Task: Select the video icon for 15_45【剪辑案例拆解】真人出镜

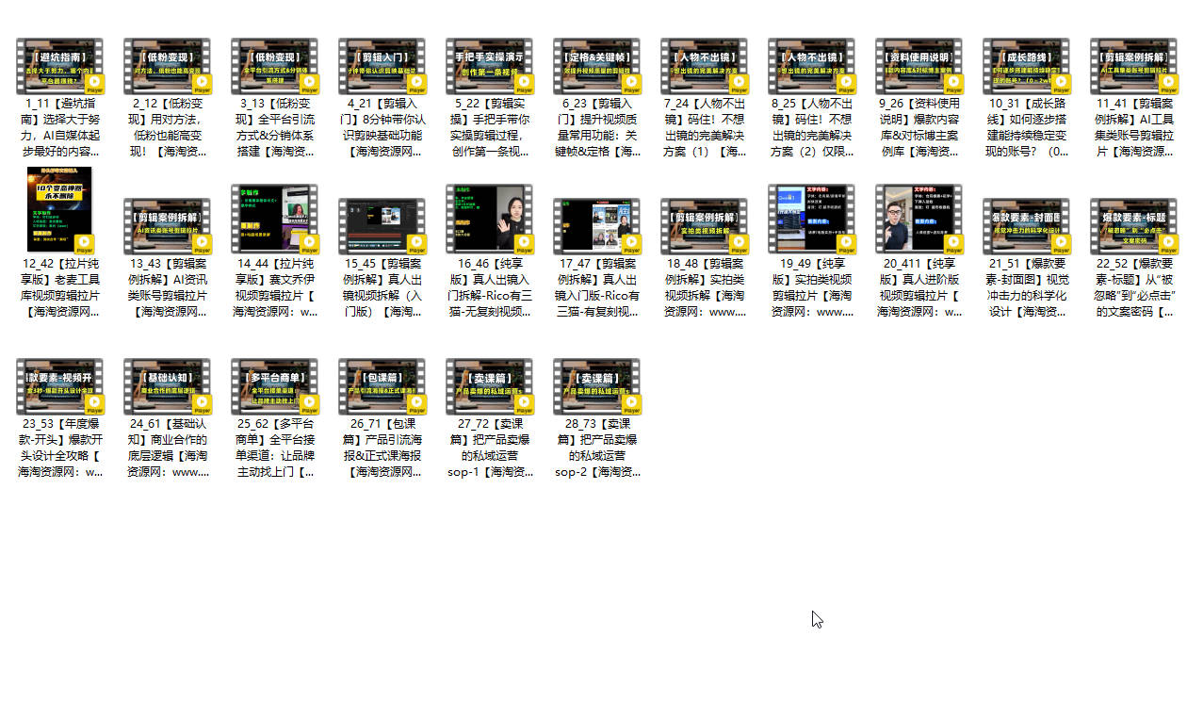Action: point(382,226)
